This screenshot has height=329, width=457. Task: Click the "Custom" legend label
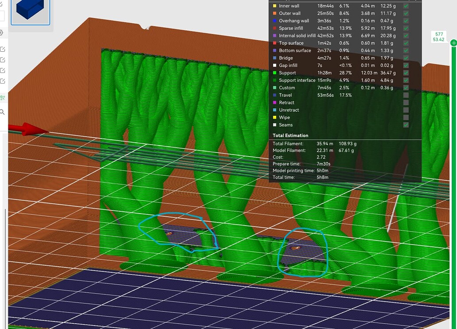[287, 88]
